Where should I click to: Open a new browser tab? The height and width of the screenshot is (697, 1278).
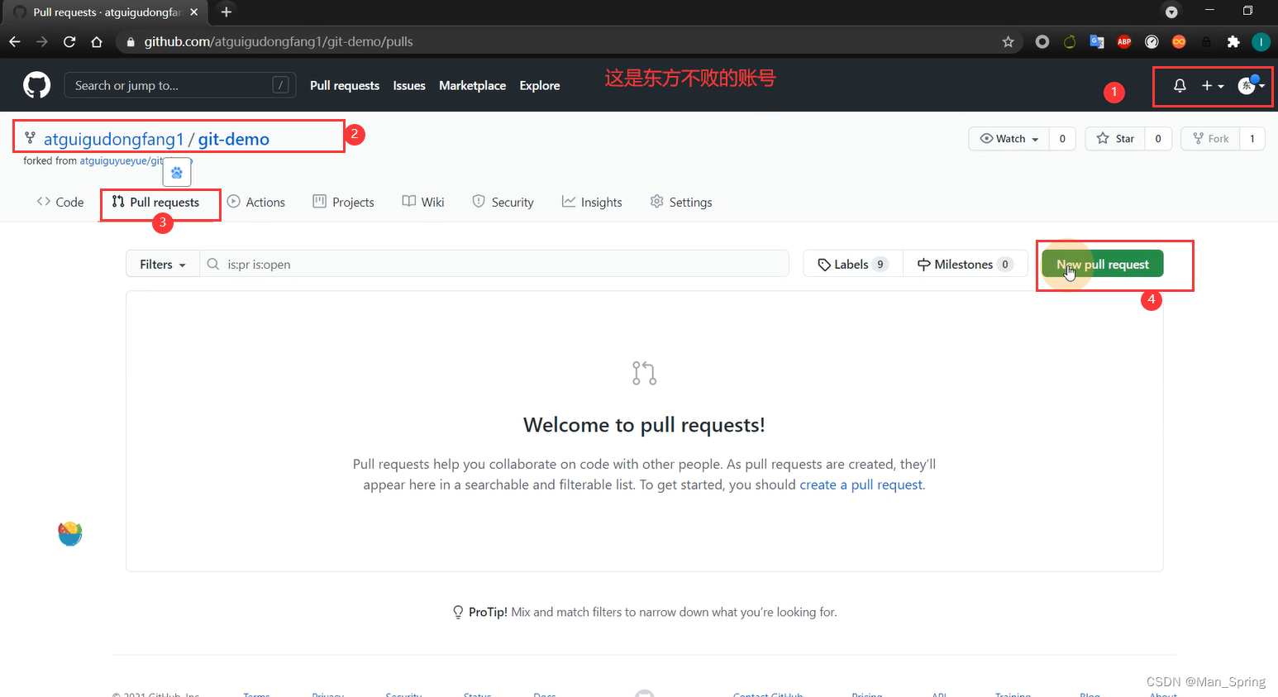226,12
